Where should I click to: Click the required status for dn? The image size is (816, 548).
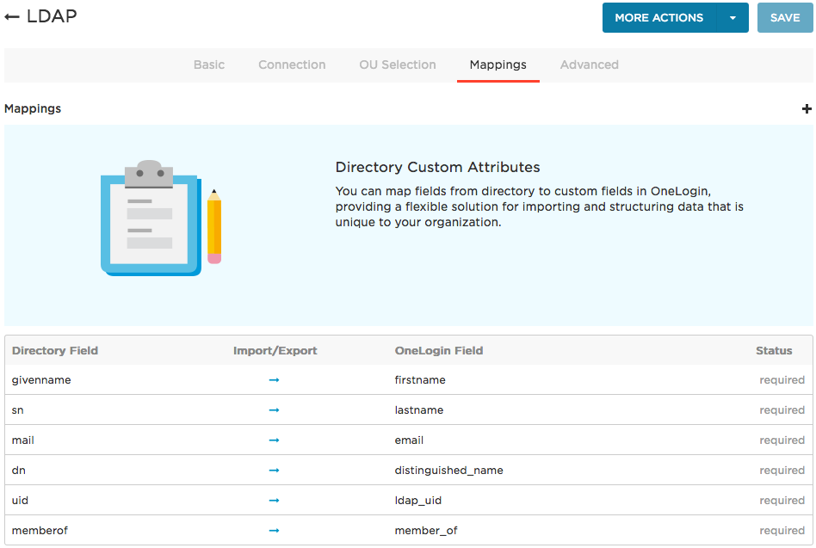[x=782, y=471]
